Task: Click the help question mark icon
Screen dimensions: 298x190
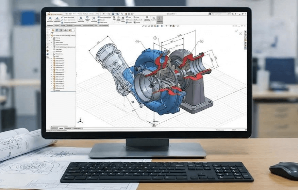Action: coord(235,14)
